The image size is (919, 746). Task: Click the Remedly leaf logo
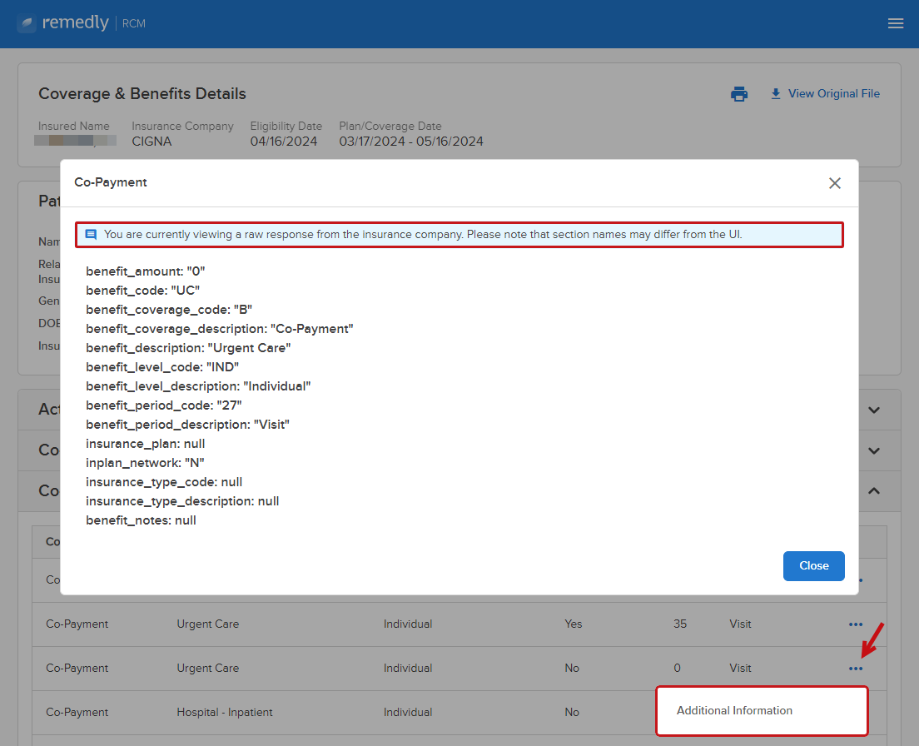point(27,23)
